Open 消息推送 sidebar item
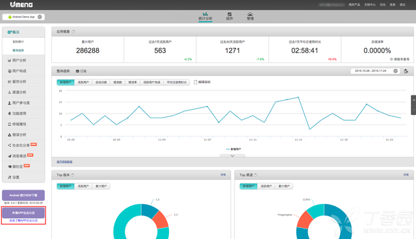416x239 pixels. [23, 156]
